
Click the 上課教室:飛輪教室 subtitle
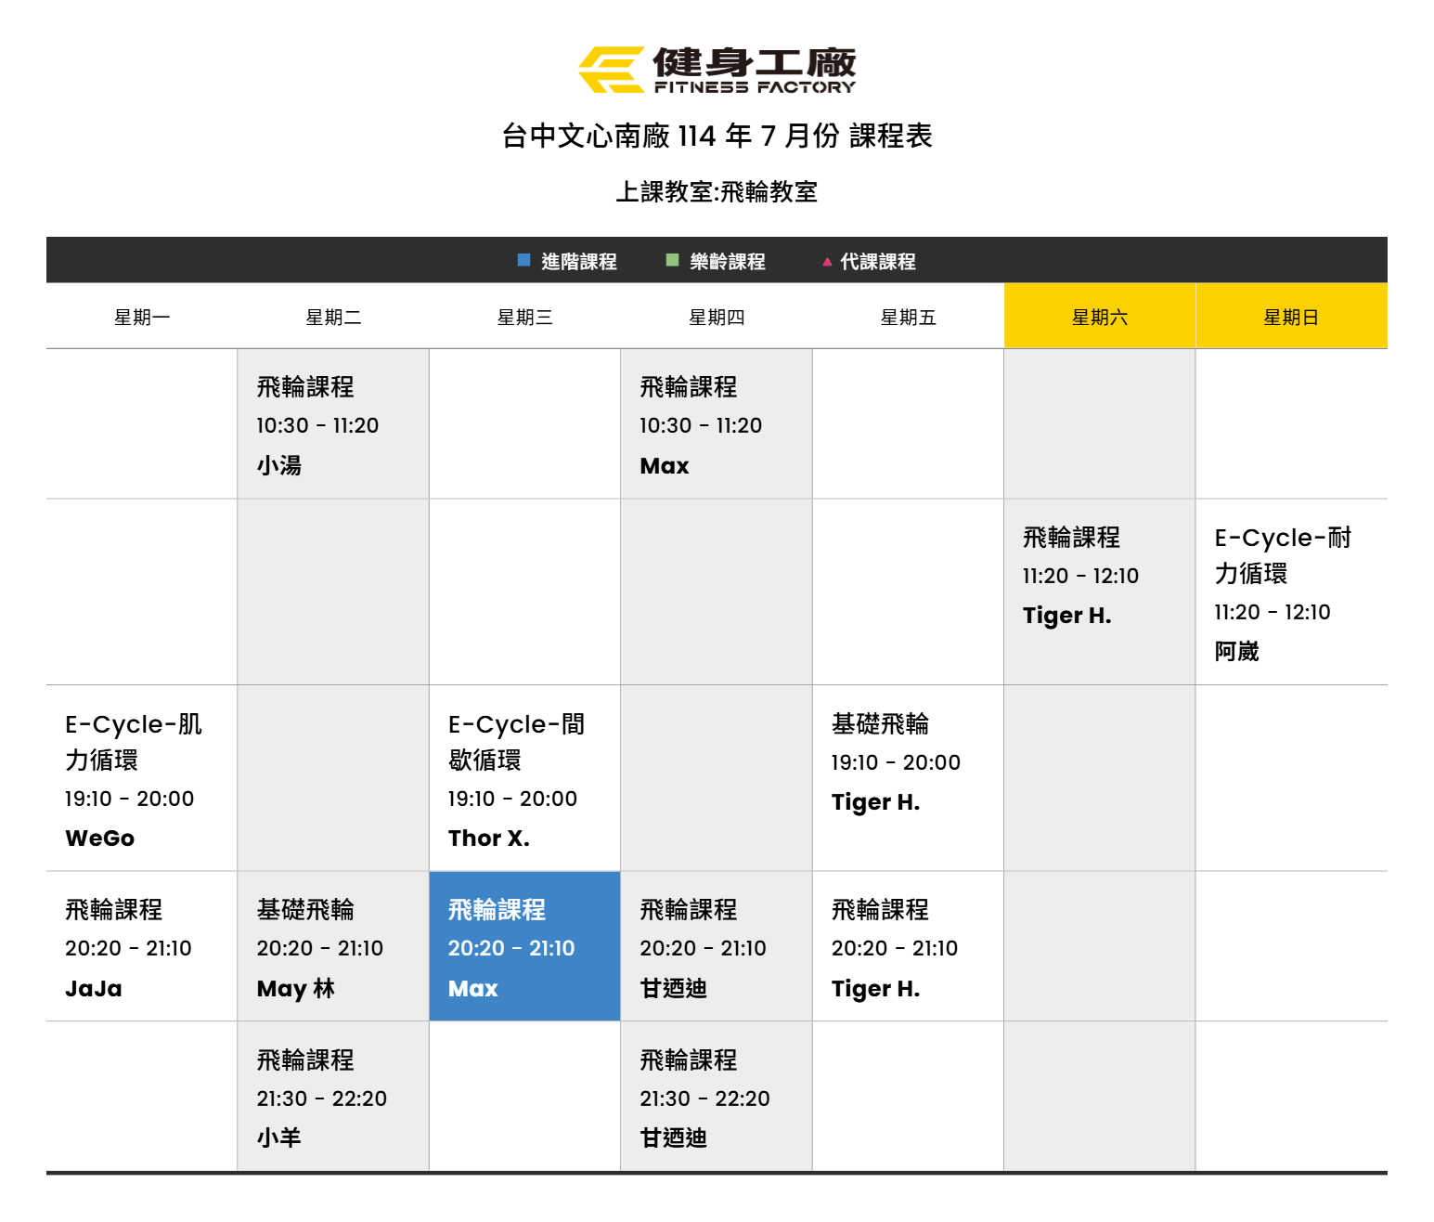coord(717,191)
